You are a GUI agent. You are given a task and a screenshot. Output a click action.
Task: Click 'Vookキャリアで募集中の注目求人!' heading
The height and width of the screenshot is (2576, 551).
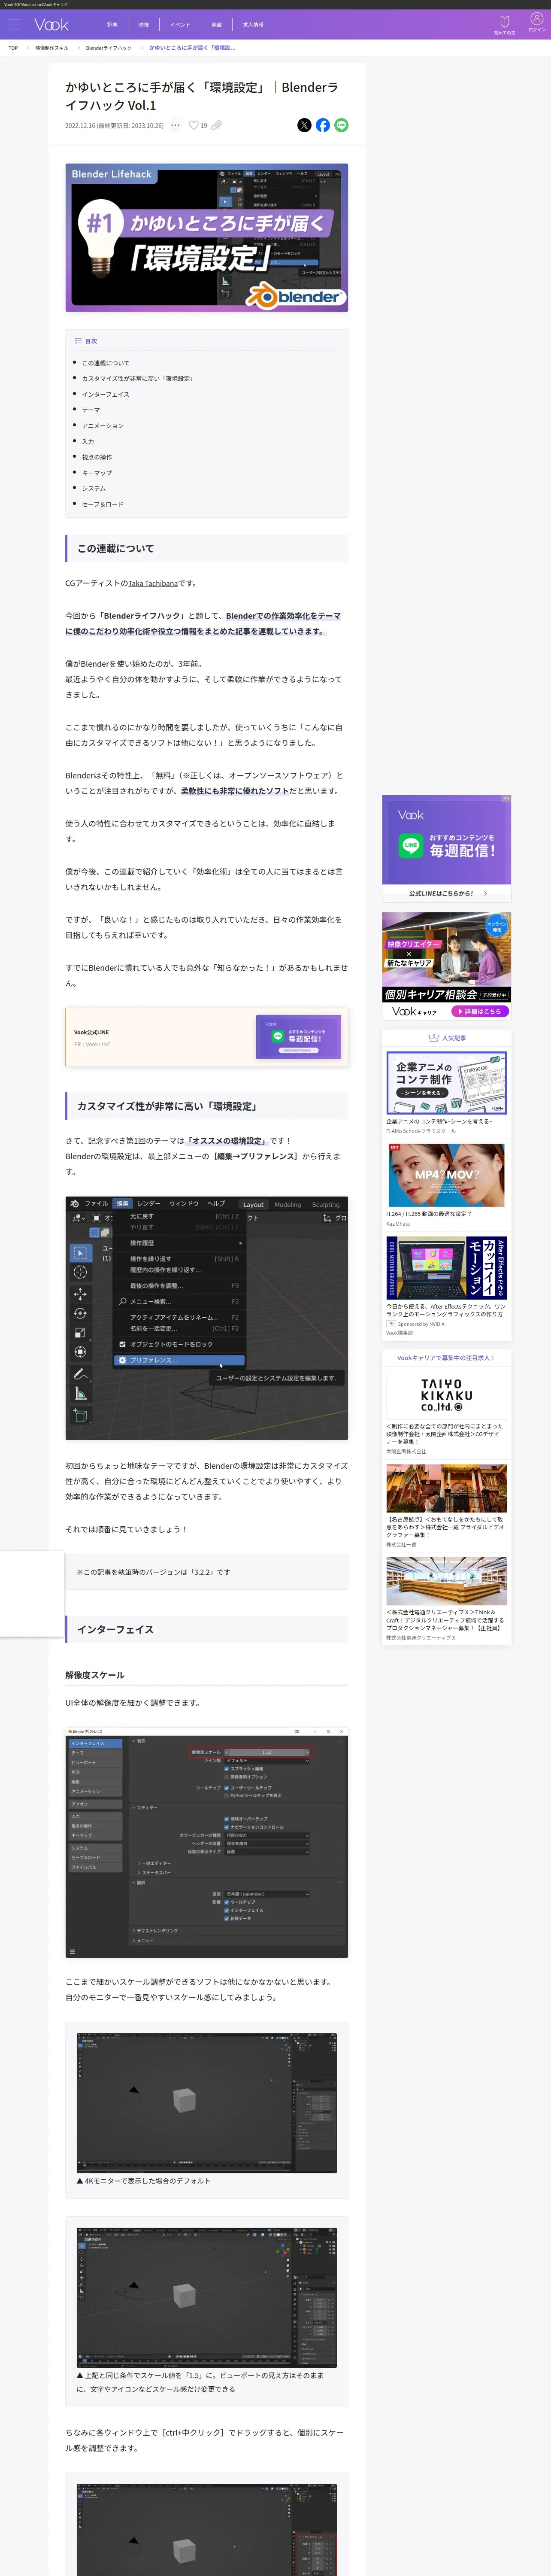pos(446,1358)
